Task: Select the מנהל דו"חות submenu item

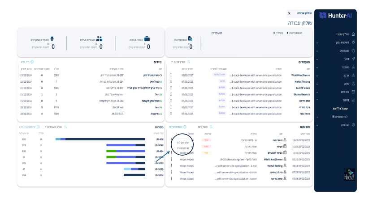Action: coord(340,108)
